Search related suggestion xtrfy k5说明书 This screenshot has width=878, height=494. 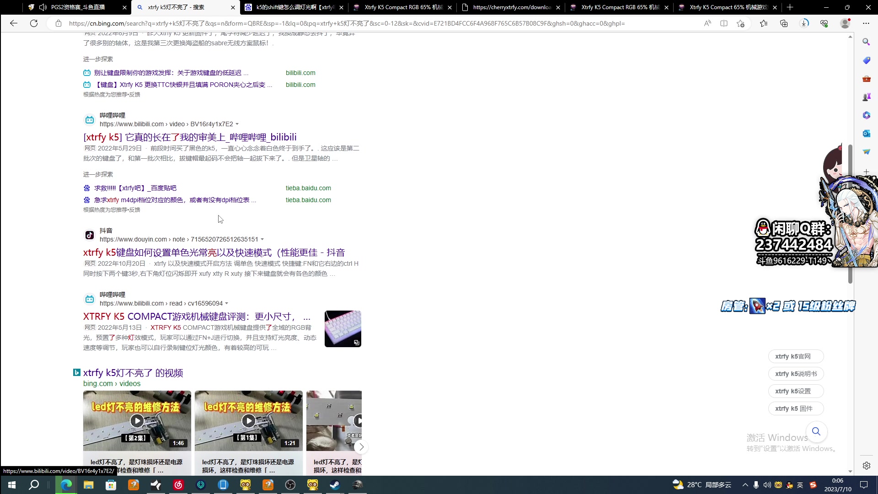[x=796, y=374]
